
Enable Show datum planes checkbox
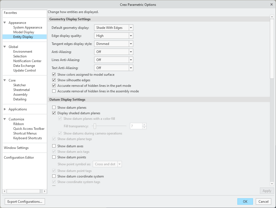[x=54, y=108]
